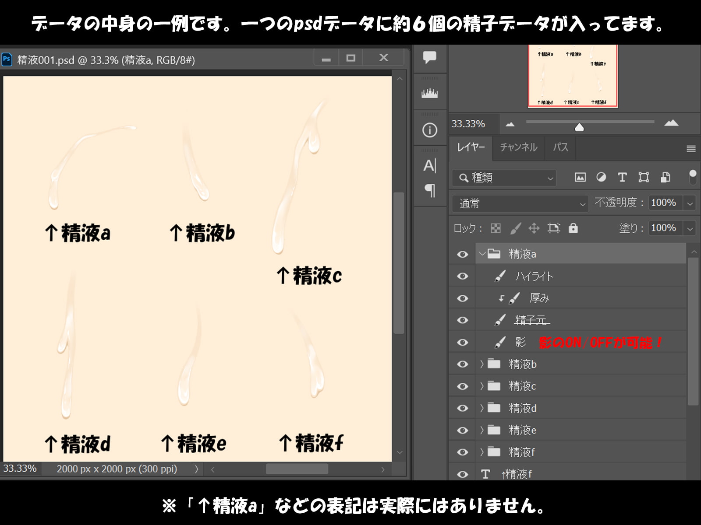The height and width of the screenshot is (525, 701).
Task: Toggle visibility of the 影 layer
Action: (462, 342)
